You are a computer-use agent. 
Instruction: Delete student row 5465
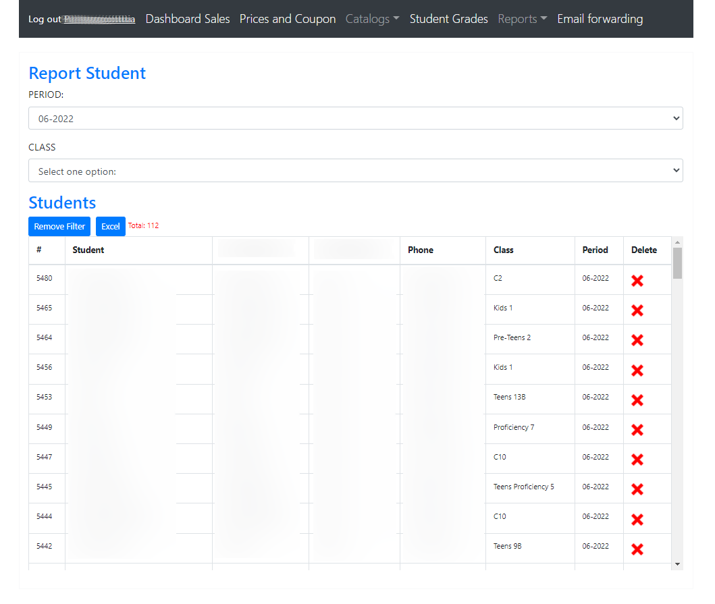click(x=637, y=310)
